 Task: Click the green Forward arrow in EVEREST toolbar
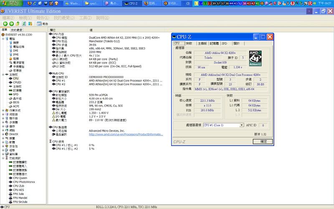(x=12, y=24)
